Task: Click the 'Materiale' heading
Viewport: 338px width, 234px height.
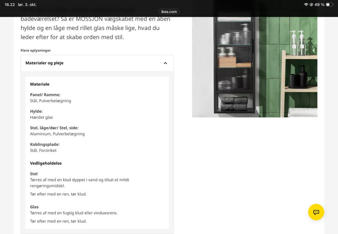Action: point(40,84)
